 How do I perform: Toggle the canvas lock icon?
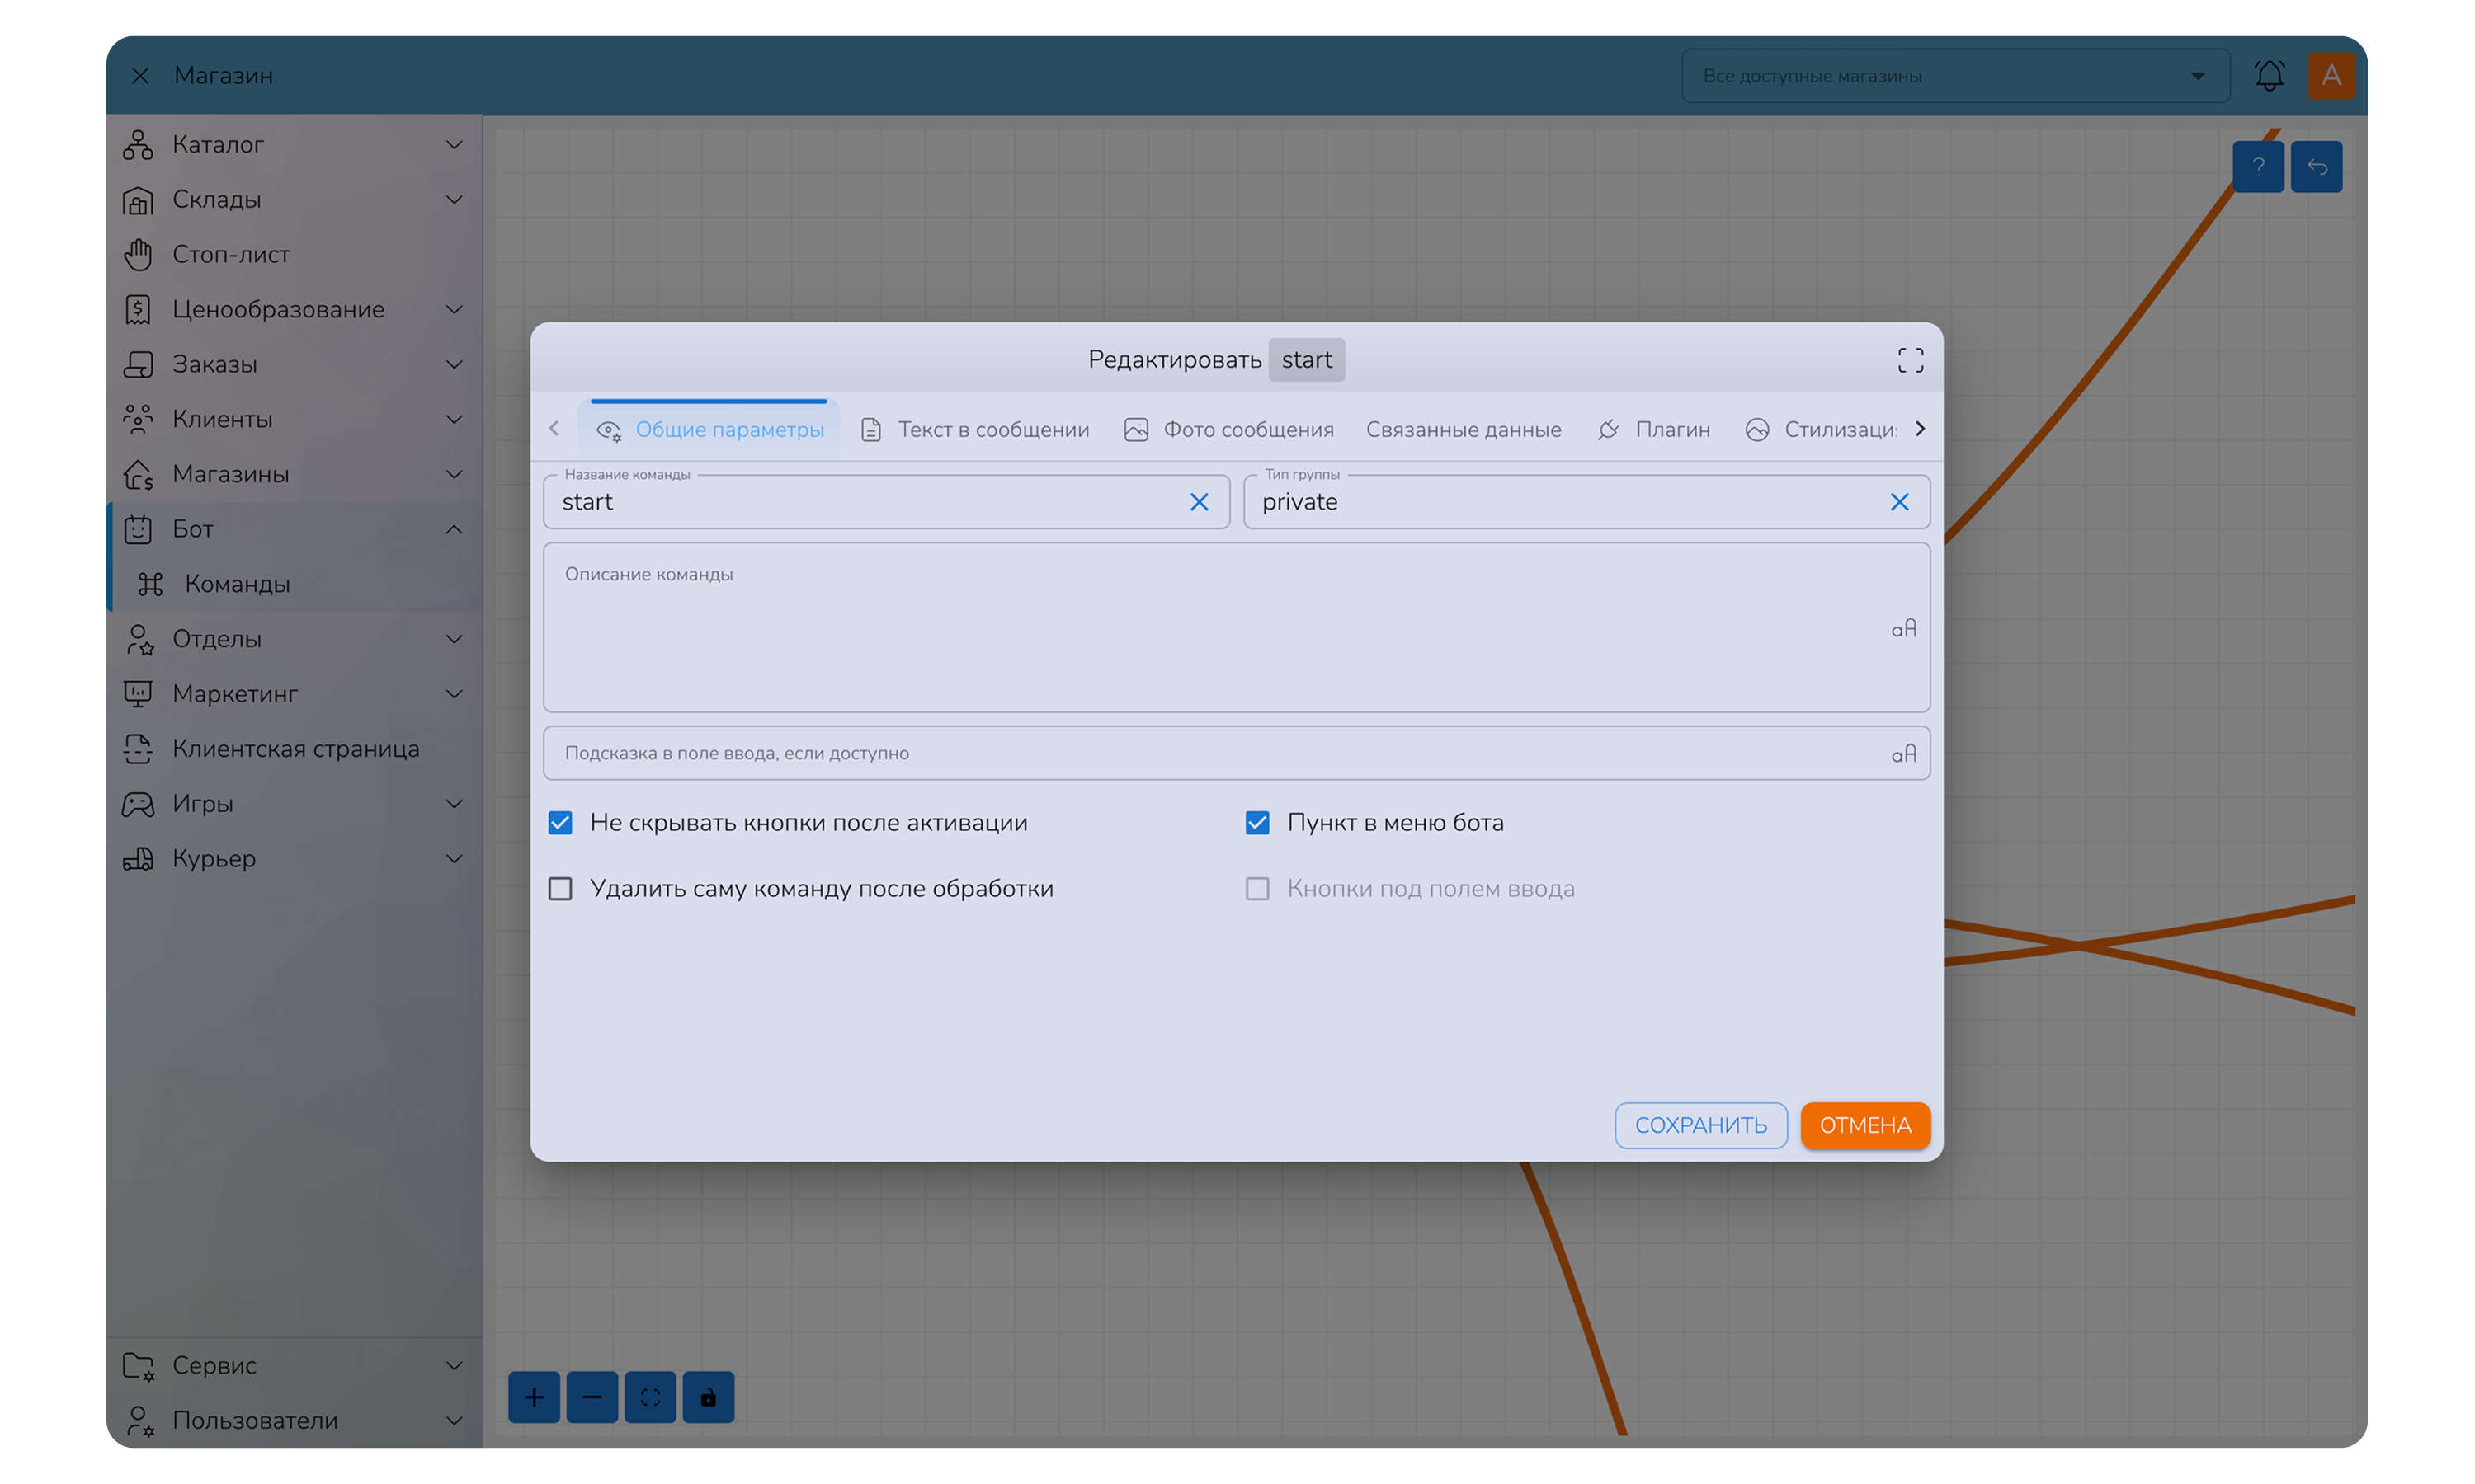tap(709, 1397)
